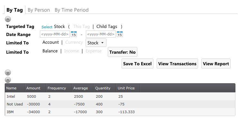Open the end date calendar picker
Screen dimensions: 238x118
click(120, 34)
